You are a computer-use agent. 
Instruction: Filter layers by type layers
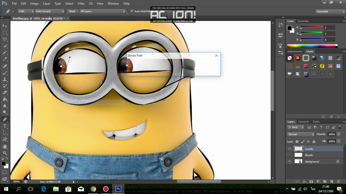point(321,127)
